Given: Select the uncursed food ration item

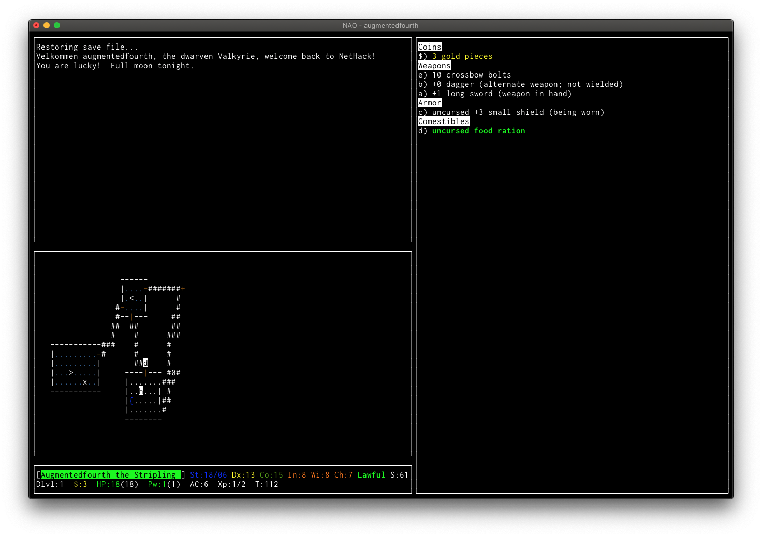Looking at the screenshot, I should (472, 131).
